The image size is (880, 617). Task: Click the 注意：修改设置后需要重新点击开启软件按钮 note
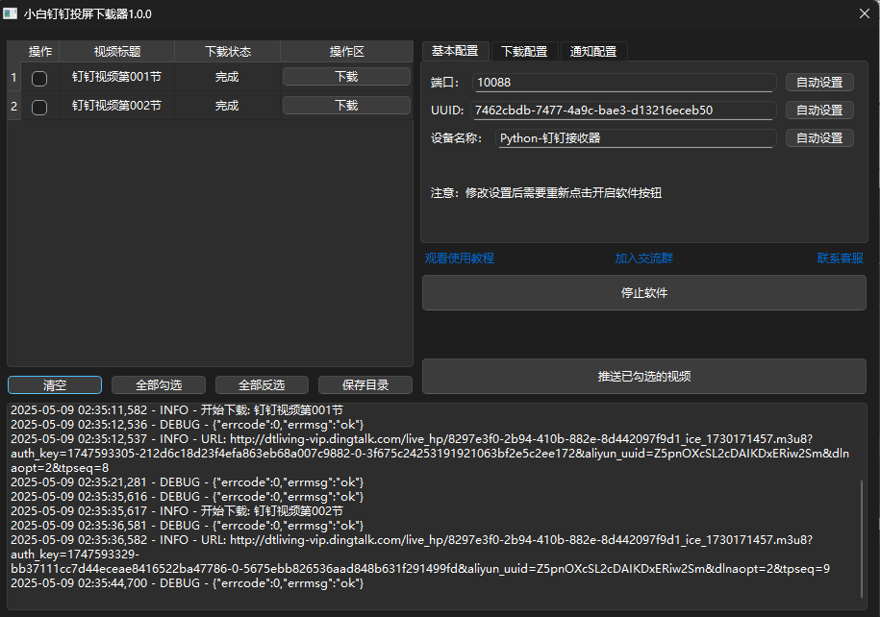click(546, 193)
